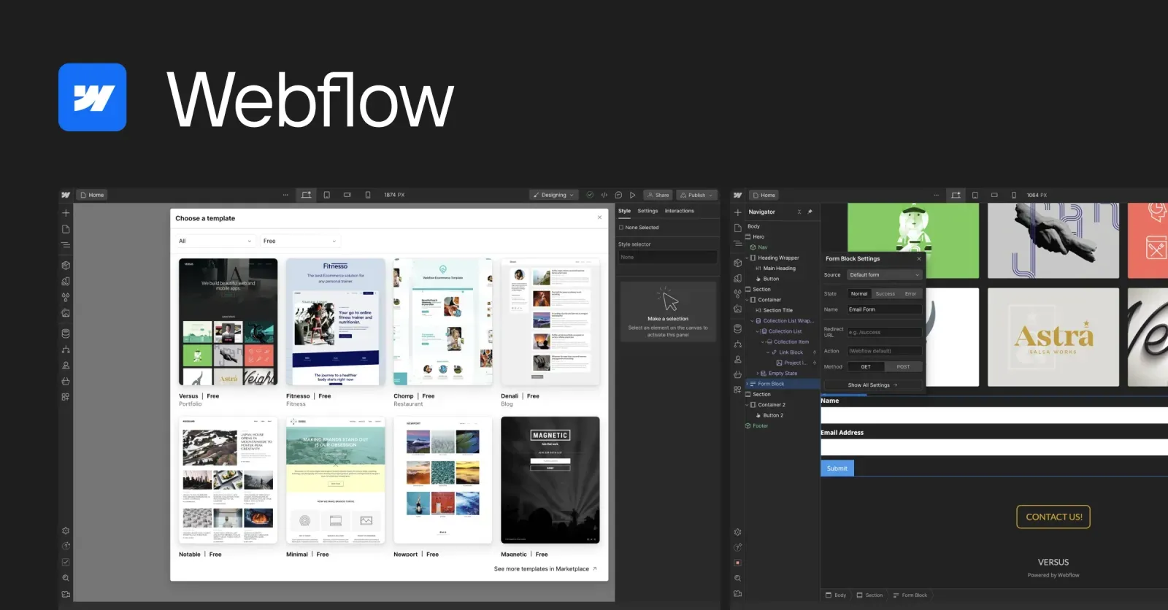Open the Users icon in the left window sidebar
1168x610 pixels.
[x=66, y=366]
